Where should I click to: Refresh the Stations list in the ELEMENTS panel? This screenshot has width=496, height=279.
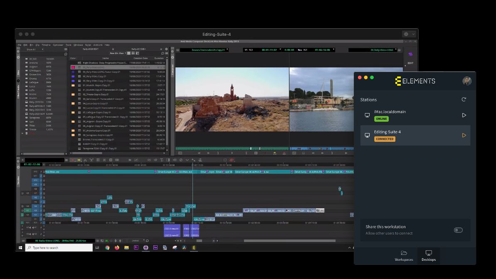[x=464, y=99]
